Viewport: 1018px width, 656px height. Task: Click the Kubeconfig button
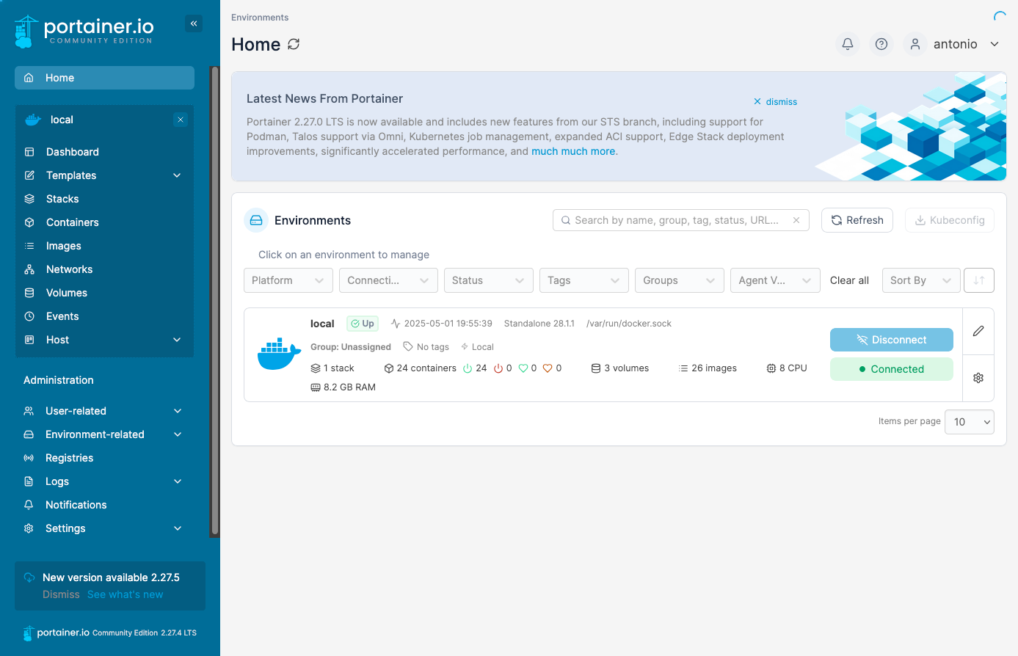tap(950, 220)
